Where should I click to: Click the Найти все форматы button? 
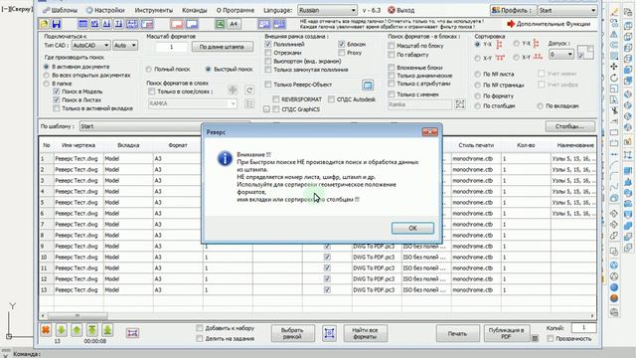pyautogui.click(x=365, y=334)
